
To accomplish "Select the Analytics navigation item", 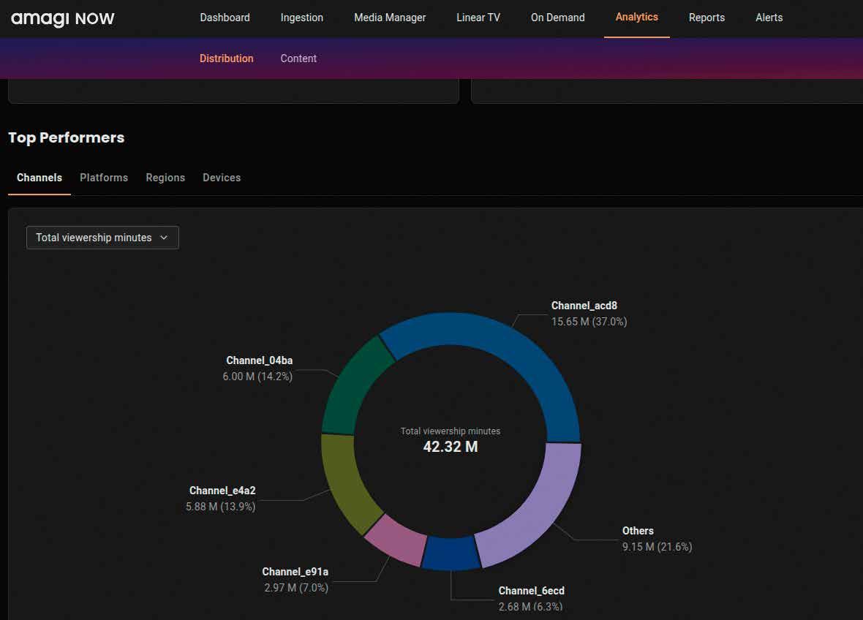I will [637, 17].
